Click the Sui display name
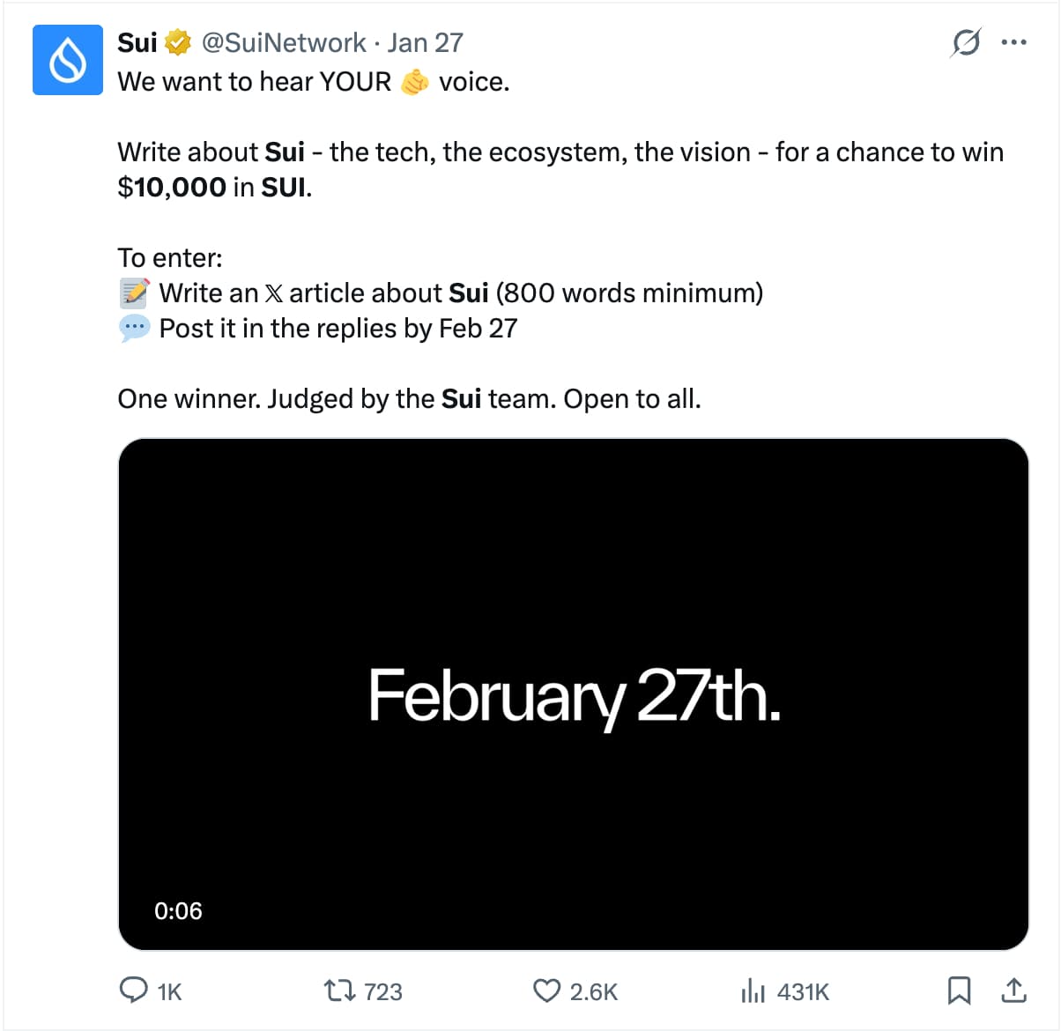1061x1031 pixels. pyautogui.click(x=136, y=41)
